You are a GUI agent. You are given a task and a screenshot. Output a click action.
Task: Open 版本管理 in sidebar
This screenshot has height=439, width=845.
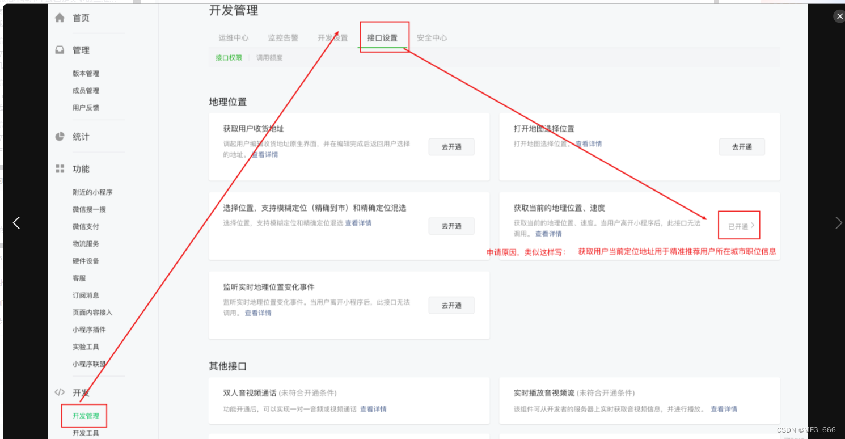[x=86, y=74]
